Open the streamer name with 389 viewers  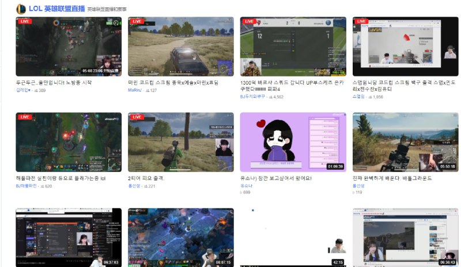23,90
